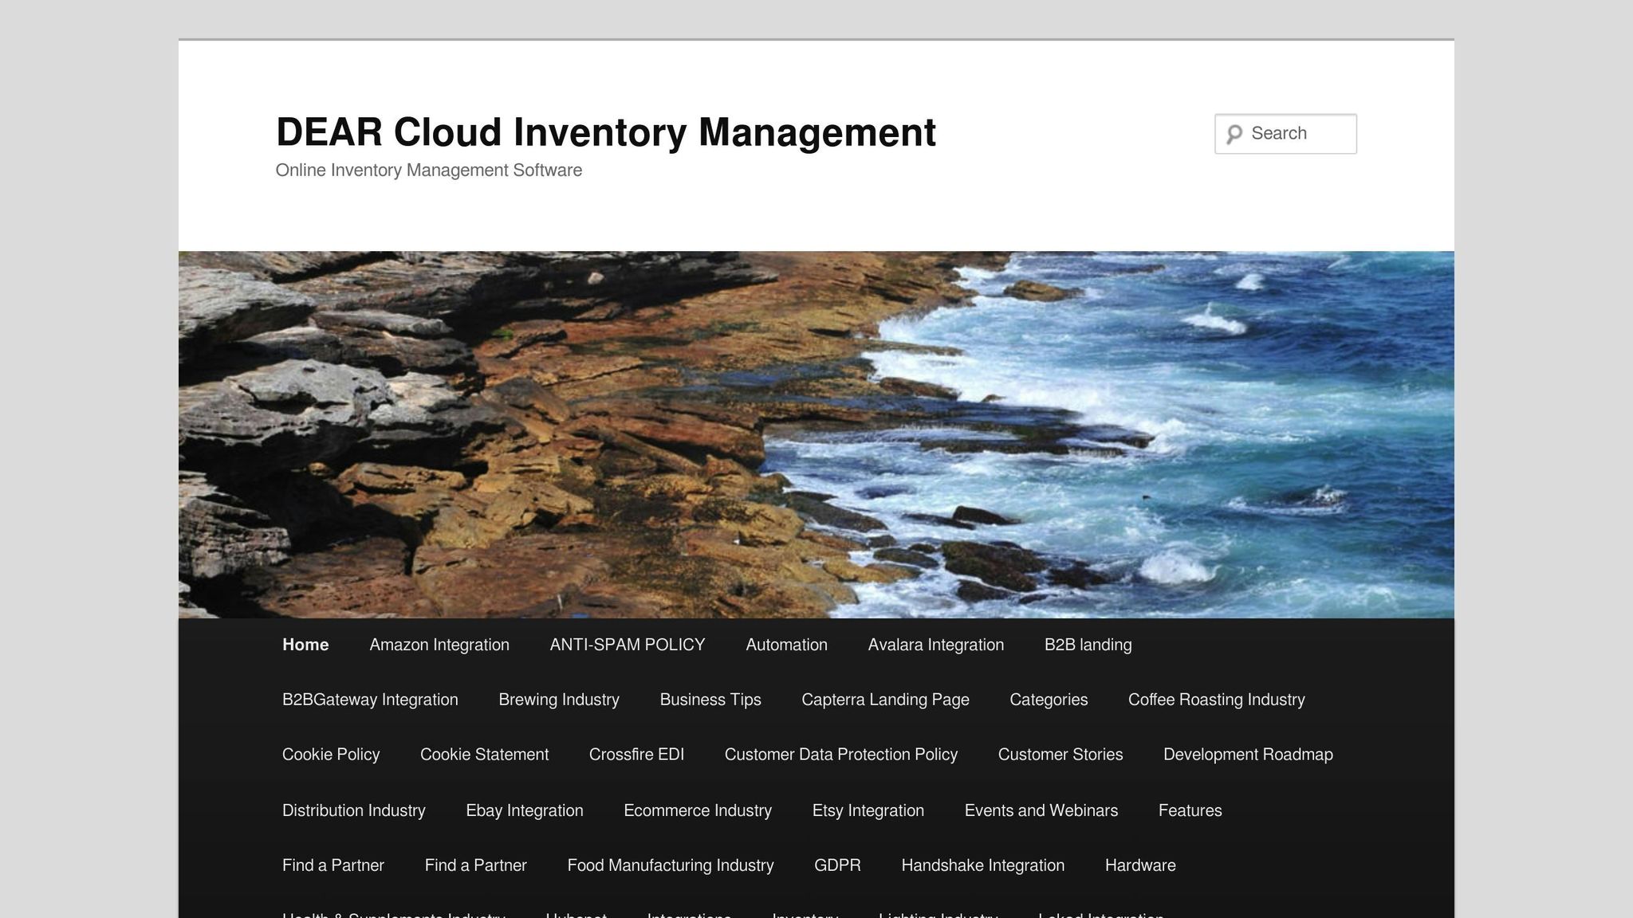Open Handshake Integration page
Screen dimensions: 1633x918
982,865
